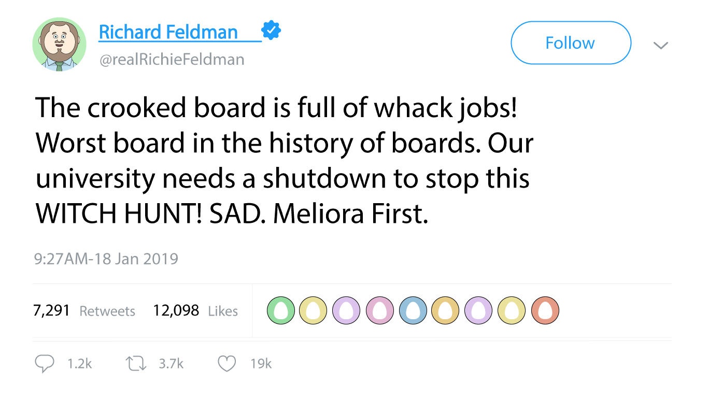
Task: View the 7,291 Retweets list
Action: pyautogui.click(x=84, y=311)
